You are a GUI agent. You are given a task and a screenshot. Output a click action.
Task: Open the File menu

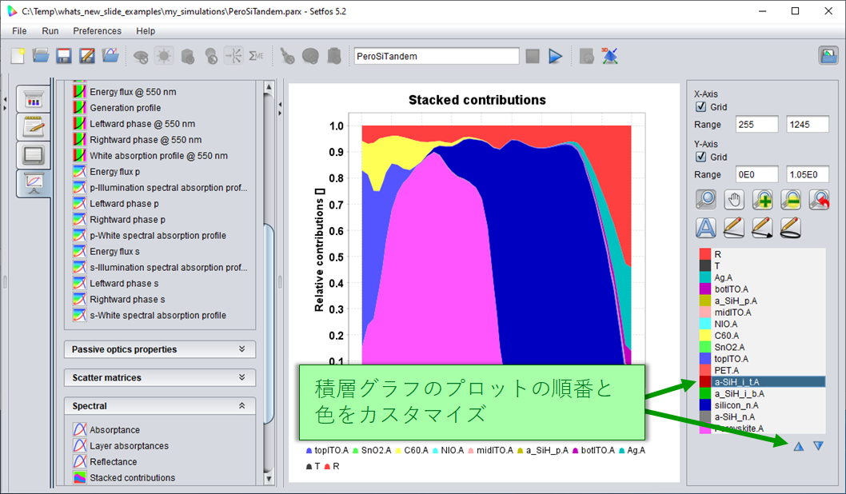click(x=19, y=30)
